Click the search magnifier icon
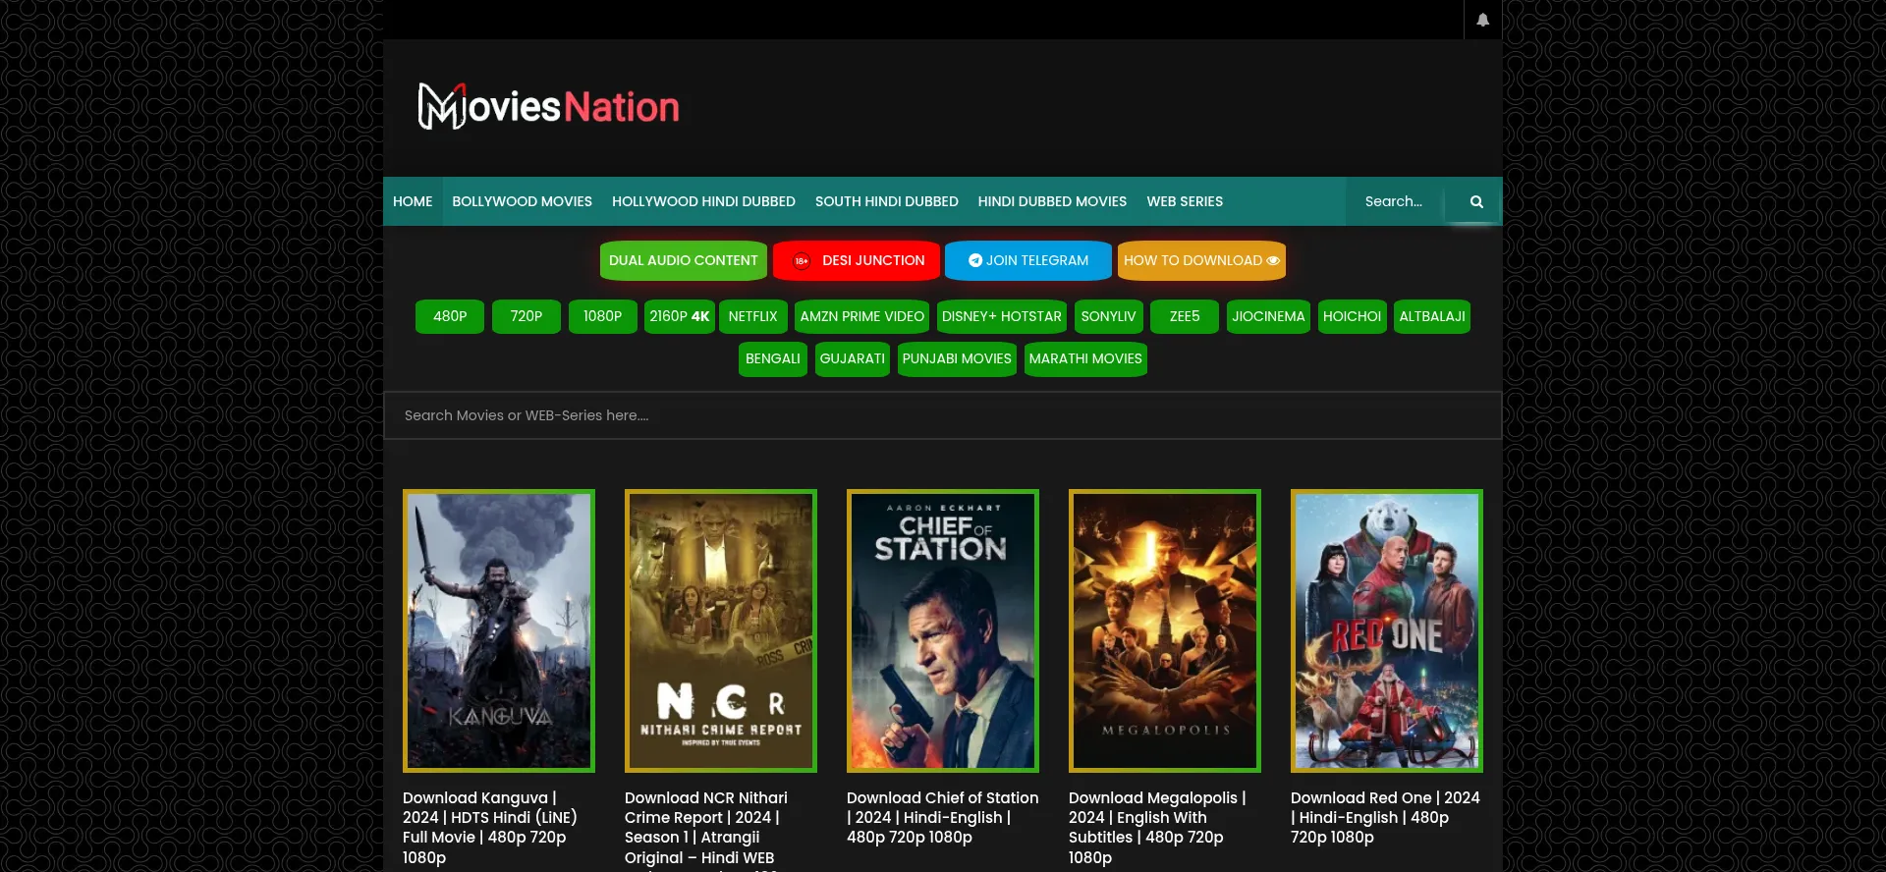This screenshot has width=1886, height=872. (x=1475, y=201)
